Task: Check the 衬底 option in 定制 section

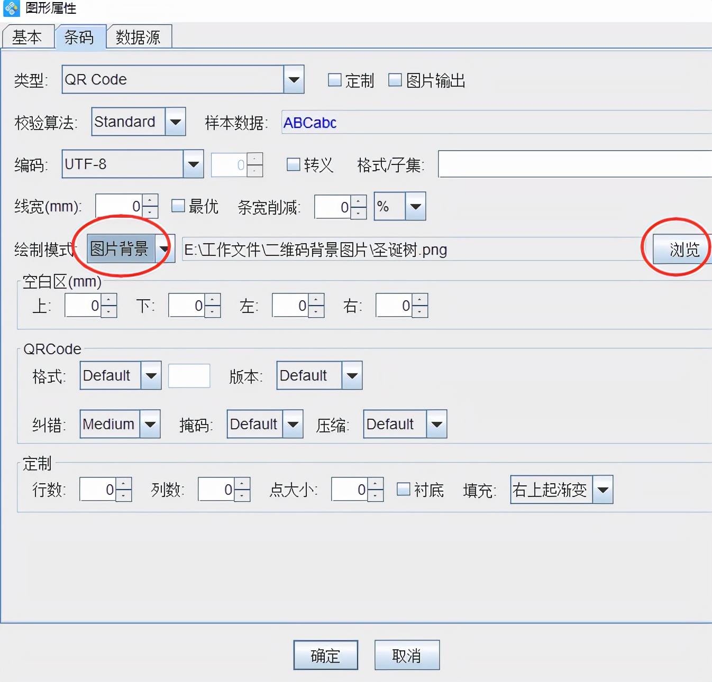Action: pyautogui.click(x=404, y=490)
